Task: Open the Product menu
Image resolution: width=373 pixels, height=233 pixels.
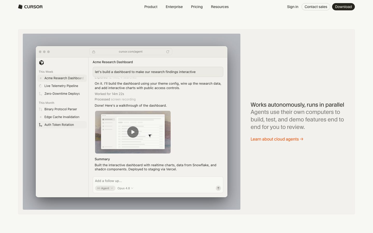Action: 151,7
